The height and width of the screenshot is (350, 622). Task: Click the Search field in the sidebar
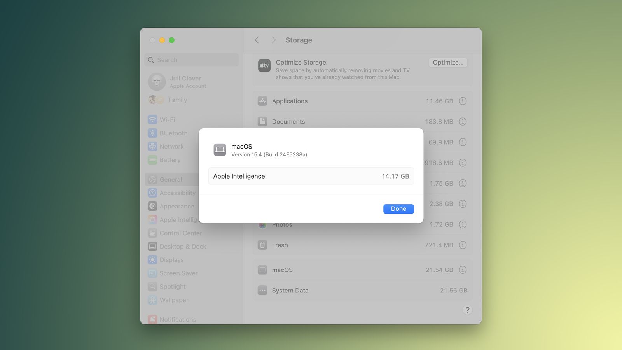(192, 60)
